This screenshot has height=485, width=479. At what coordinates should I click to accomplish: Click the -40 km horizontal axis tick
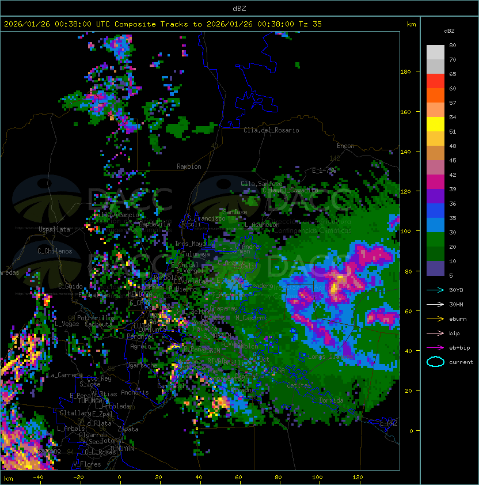pyautogui.click(x=39, y=478)
